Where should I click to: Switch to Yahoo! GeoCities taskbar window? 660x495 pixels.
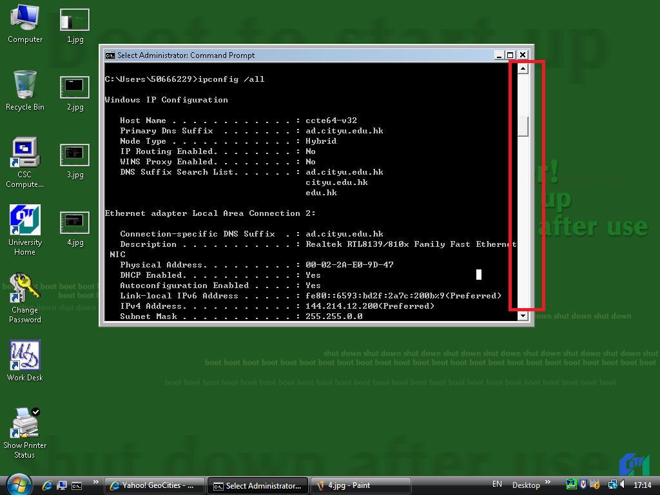click(x=155, y=485)
